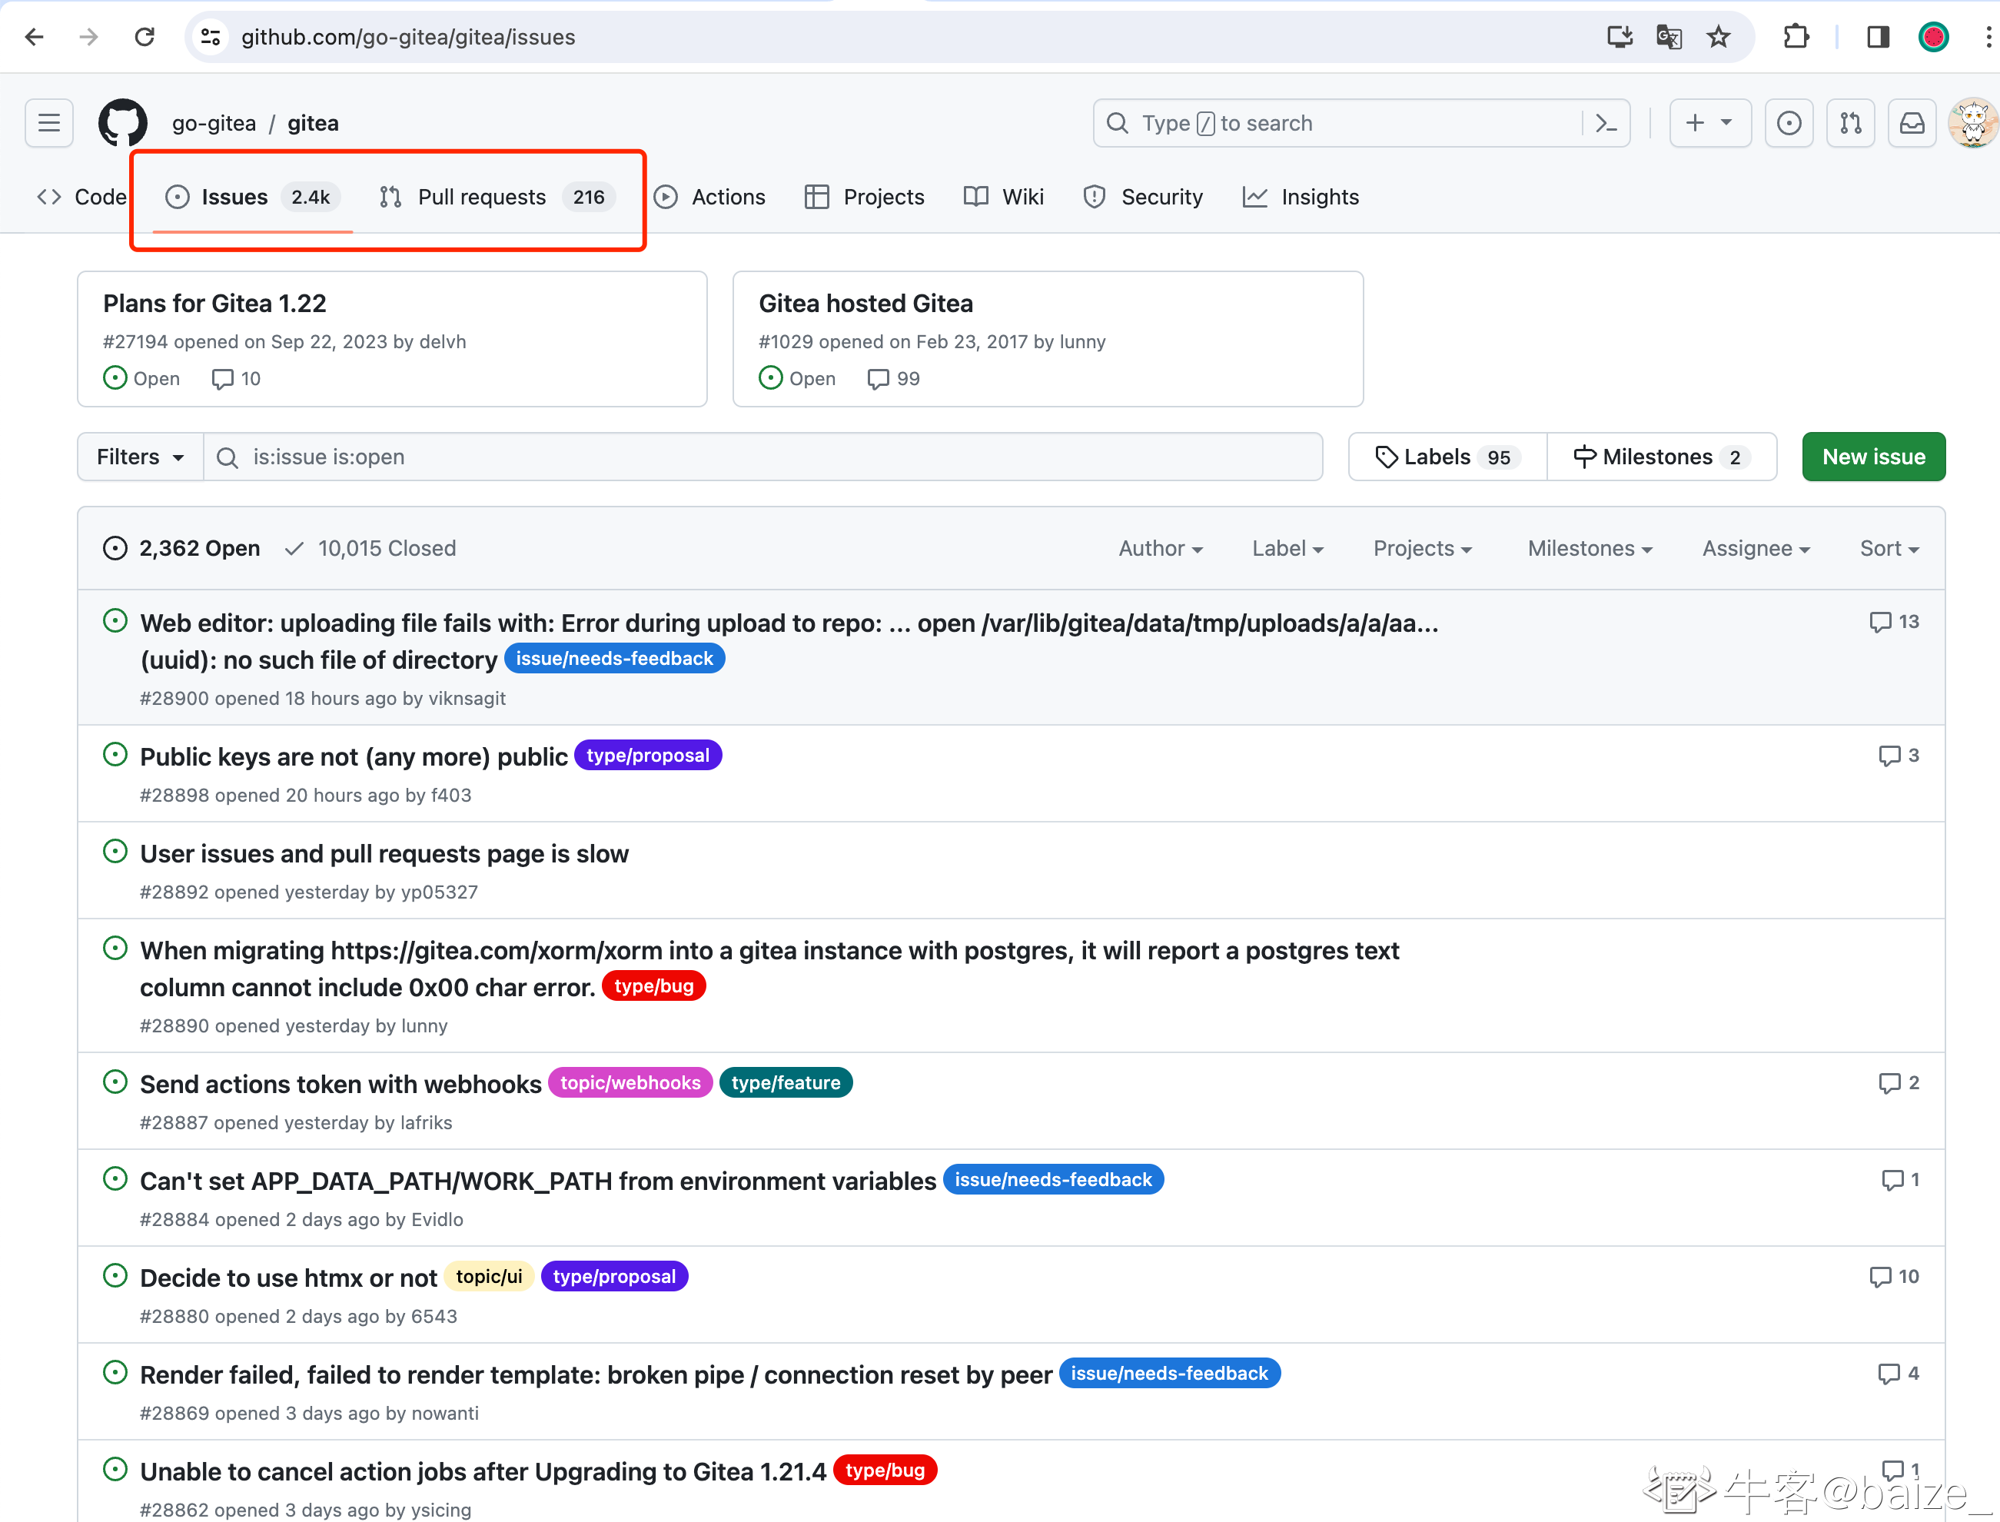
Task: Open the go-gitea organization link
Action: 214,123
